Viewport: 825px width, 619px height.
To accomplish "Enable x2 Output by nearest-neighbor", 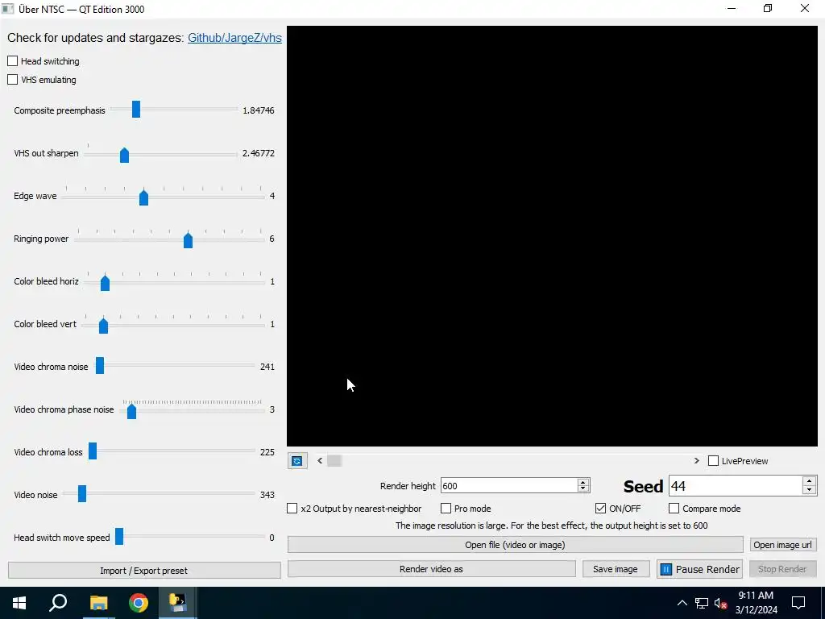I will [x=292, y=509].
